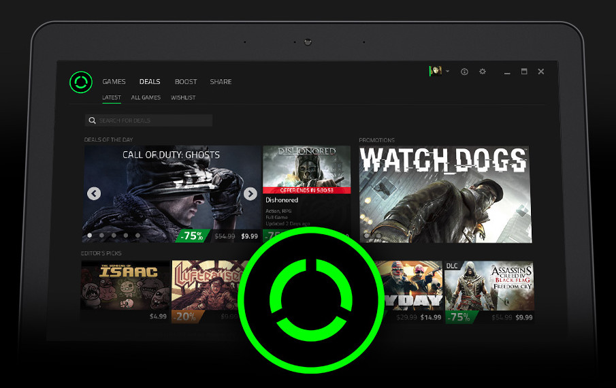Open the Watch Dogs promotion banner
The width and height of the screenshot is (616, 388).
tap(445, 193)
